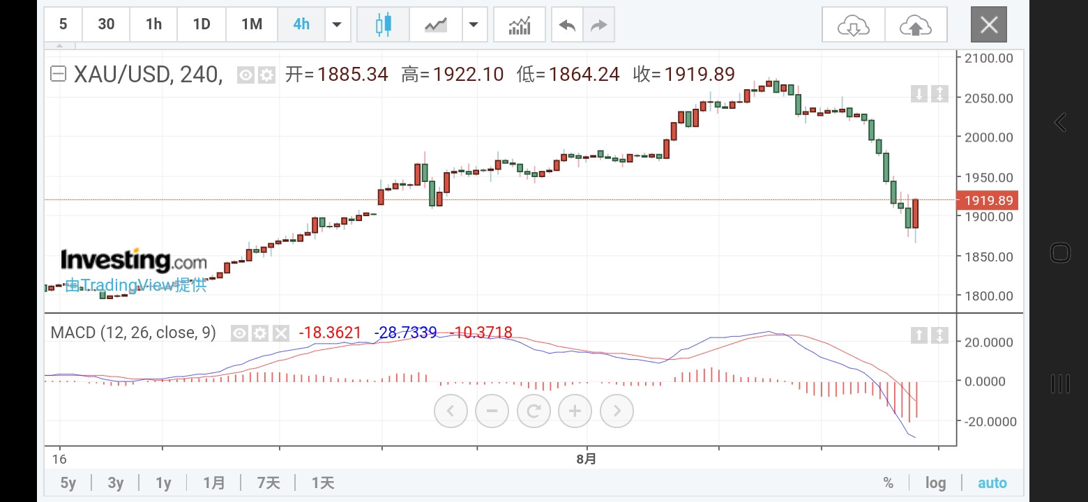The width and height of the screenshot is (1088, 502).
Task: Switch to the 30-minute interval
Action: 106,24
